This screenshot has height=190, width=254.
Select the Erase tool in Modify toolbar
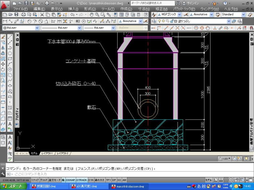[x=3, y=37]
